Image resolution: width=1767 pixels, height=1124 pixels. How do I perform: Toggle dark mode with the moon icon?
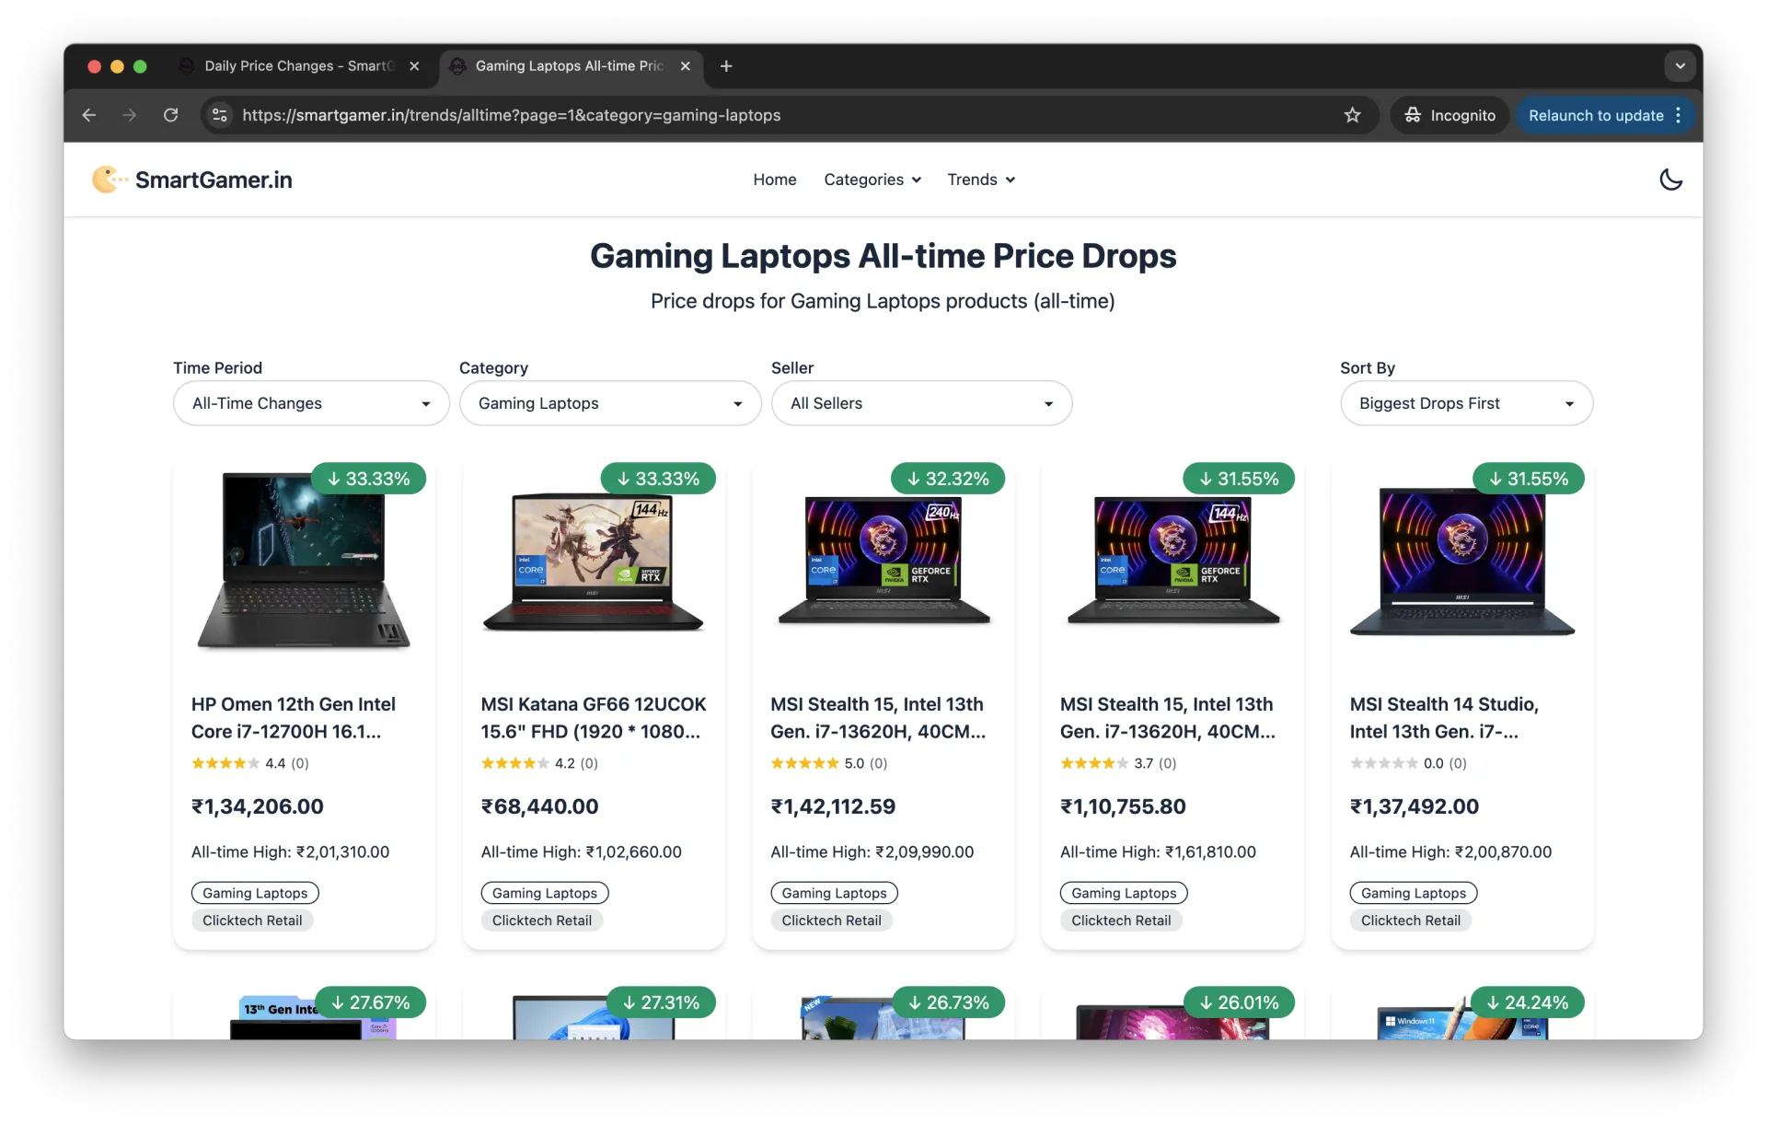(x=1670, y=180)
